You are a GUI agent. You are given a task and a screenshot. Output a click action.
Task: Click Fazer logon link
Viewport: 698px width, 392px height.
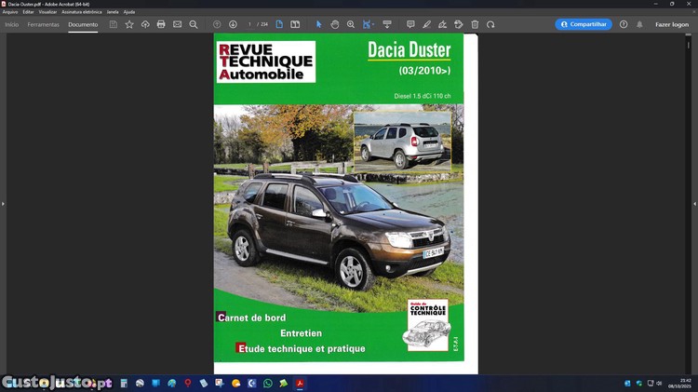[671, 24]
